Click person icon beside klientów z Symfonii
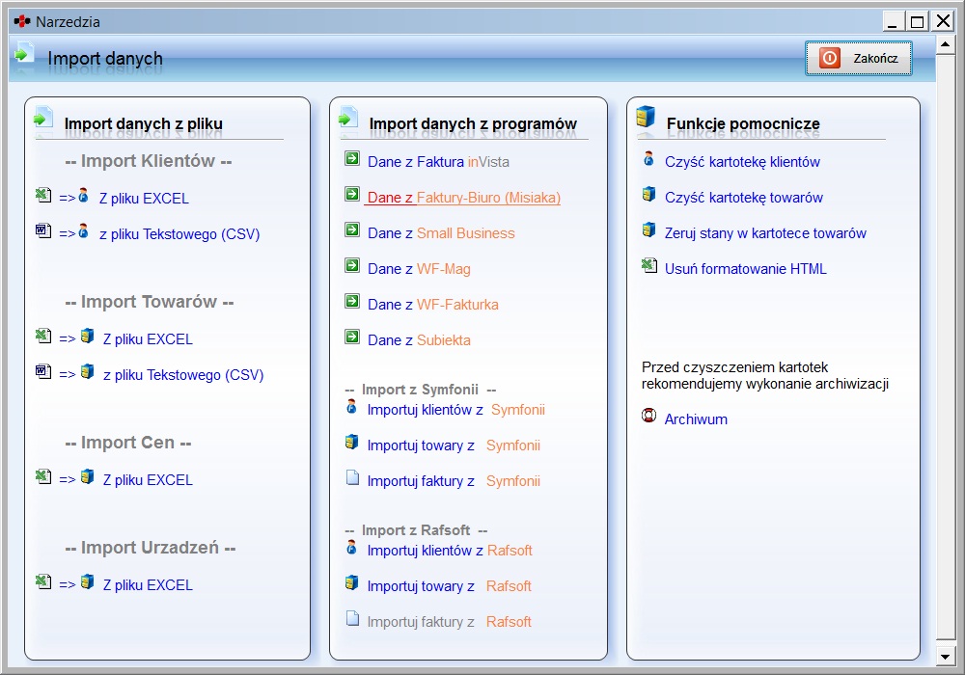The width and height of the screenshot is (965, 675). (351, 406)
